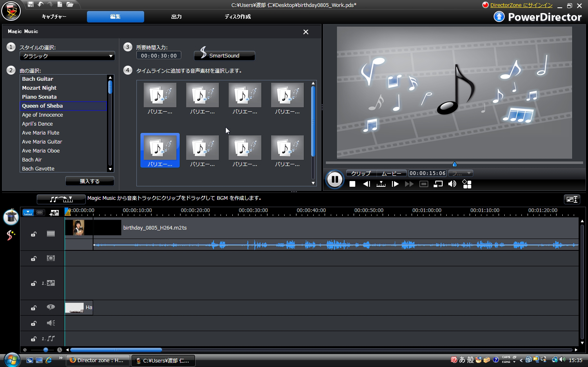Screen dimensions: 588x367
Task: Switch to the ディスク作成 tab
Action: point(238,17)
